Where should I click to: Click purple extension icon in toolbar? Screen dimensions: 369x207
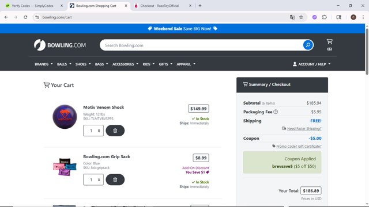coord(314,17)
